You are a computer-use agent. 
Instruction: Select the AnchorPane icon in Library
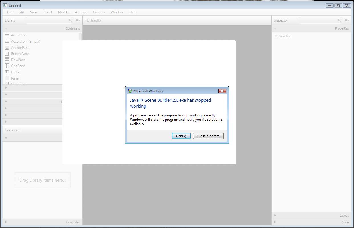(7, 47)
